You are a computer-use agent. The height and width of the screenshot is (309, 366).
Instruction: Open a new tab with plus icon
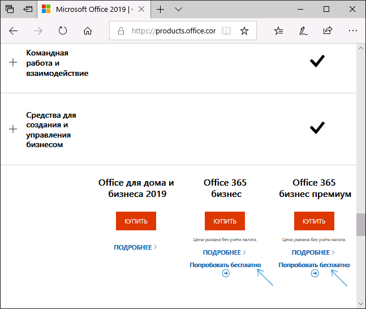160,10
